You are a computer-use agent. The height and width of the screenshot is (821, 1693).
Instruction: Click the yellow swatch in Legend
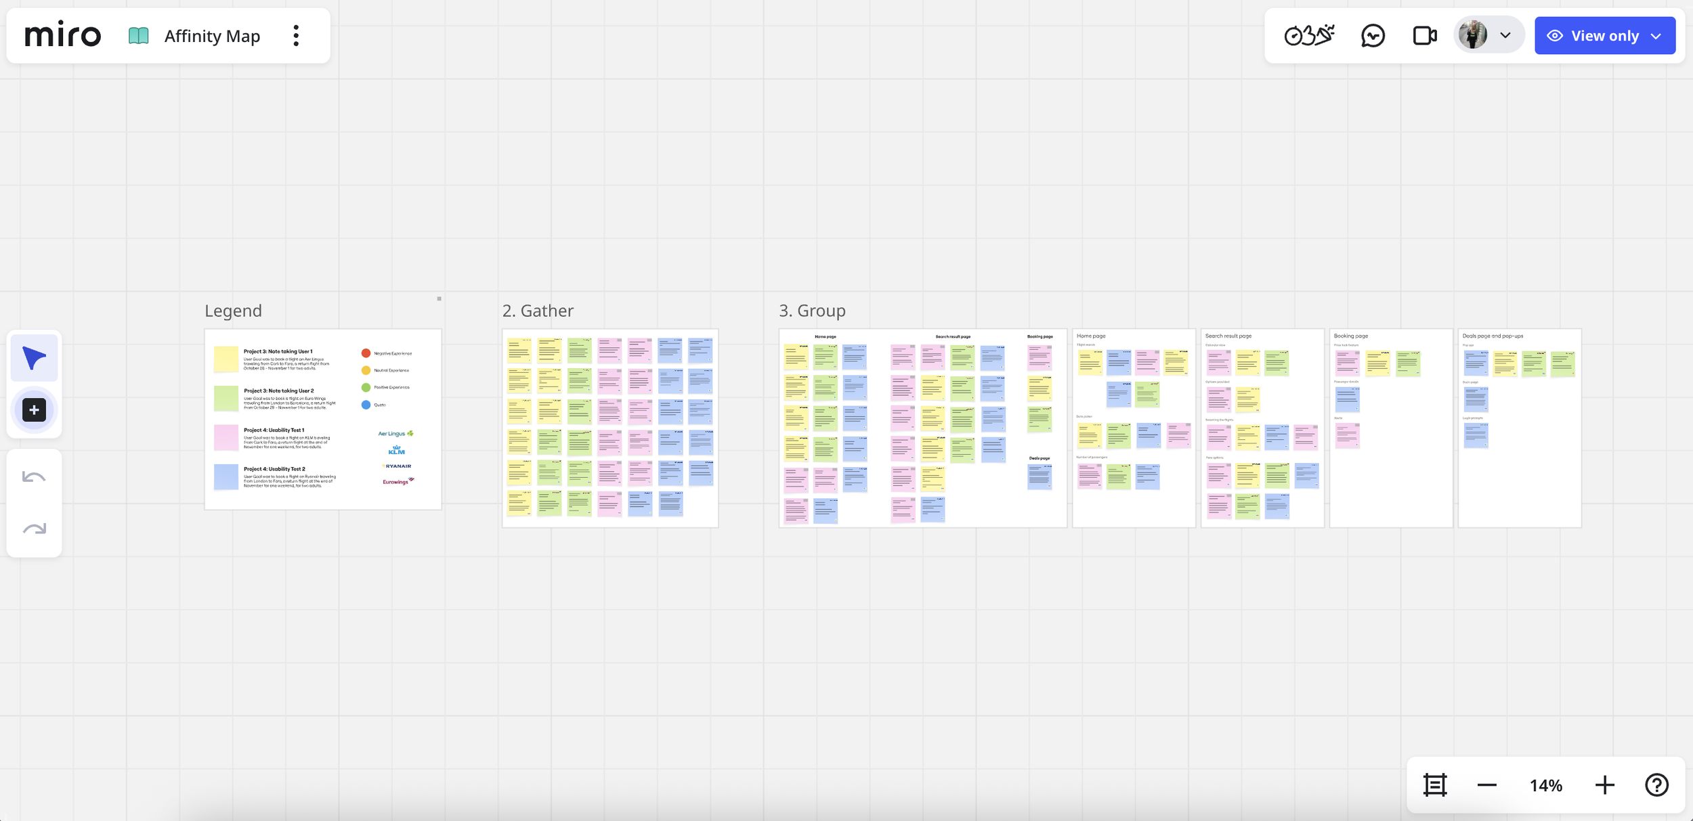click(226, 359)
